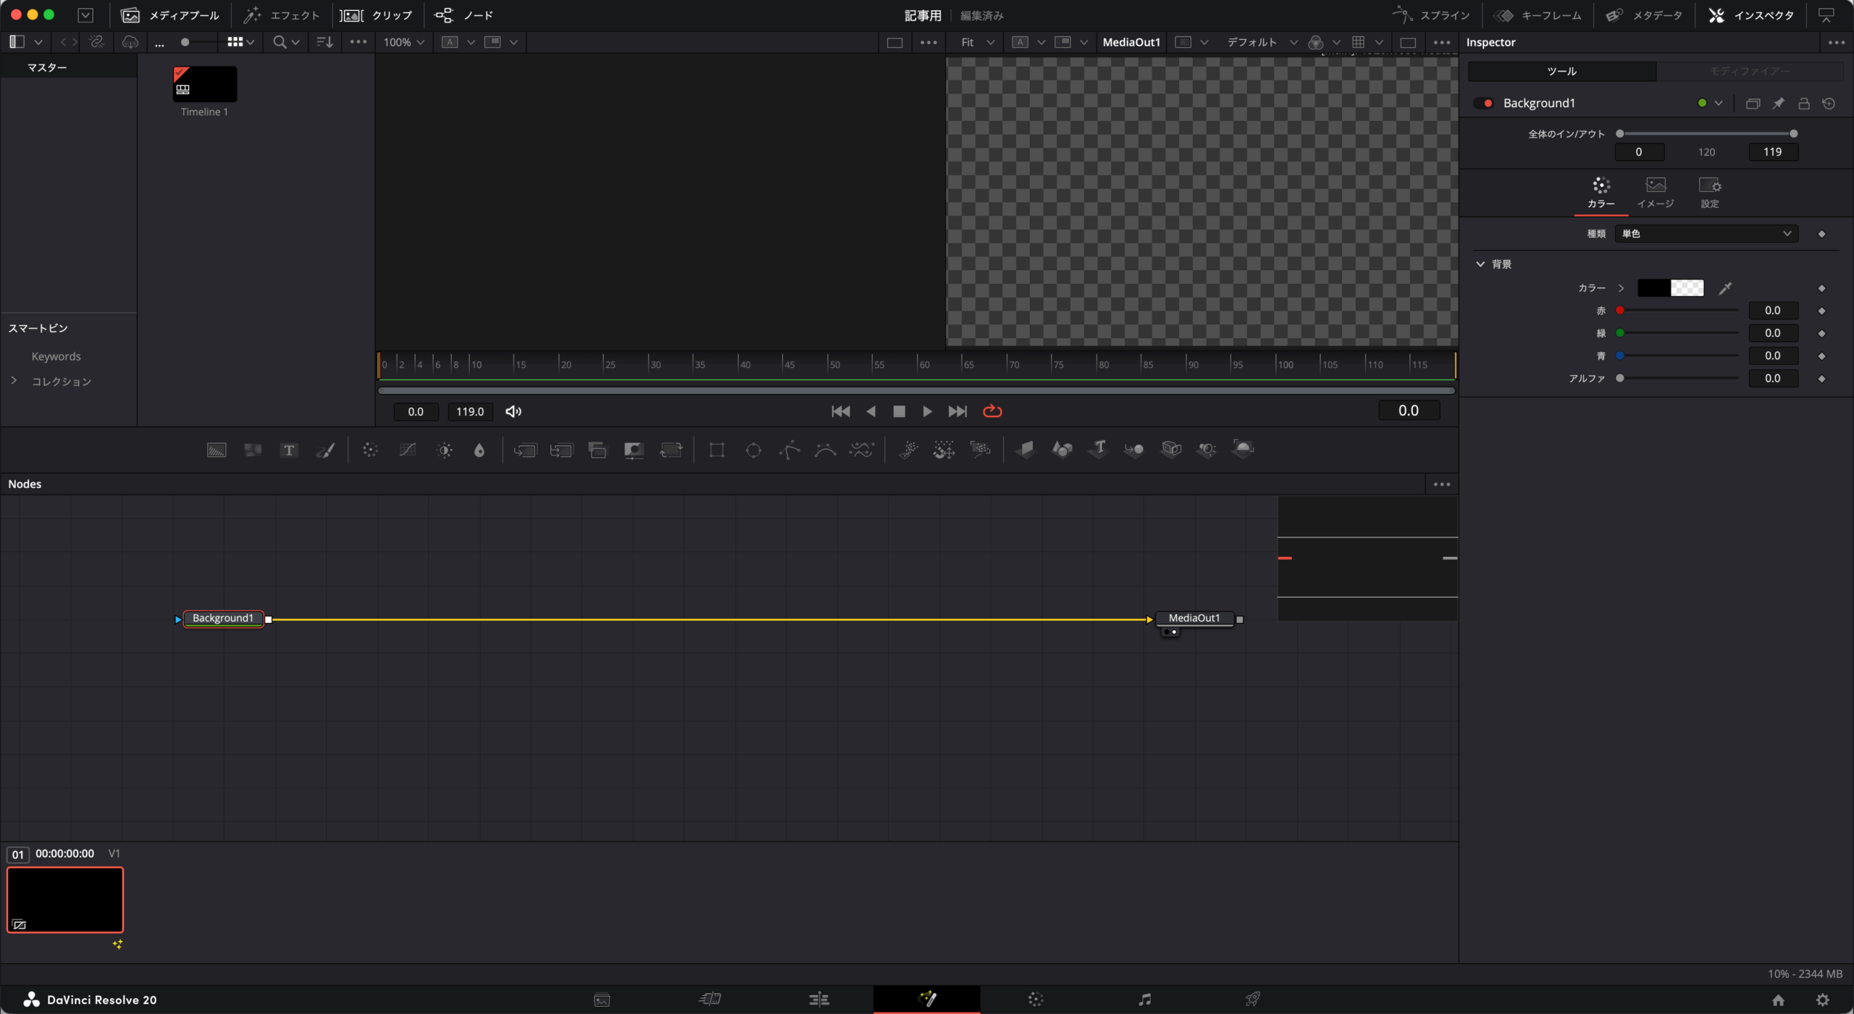The height and width of the screenshot is (1014, 1854).
Task: Collapse the 背景 section
Action: click(x=1480, y=264)
